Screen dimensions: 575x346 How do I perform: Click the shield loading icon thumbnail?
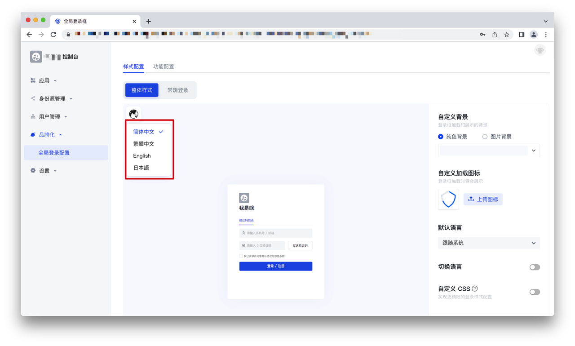(448, 199)
